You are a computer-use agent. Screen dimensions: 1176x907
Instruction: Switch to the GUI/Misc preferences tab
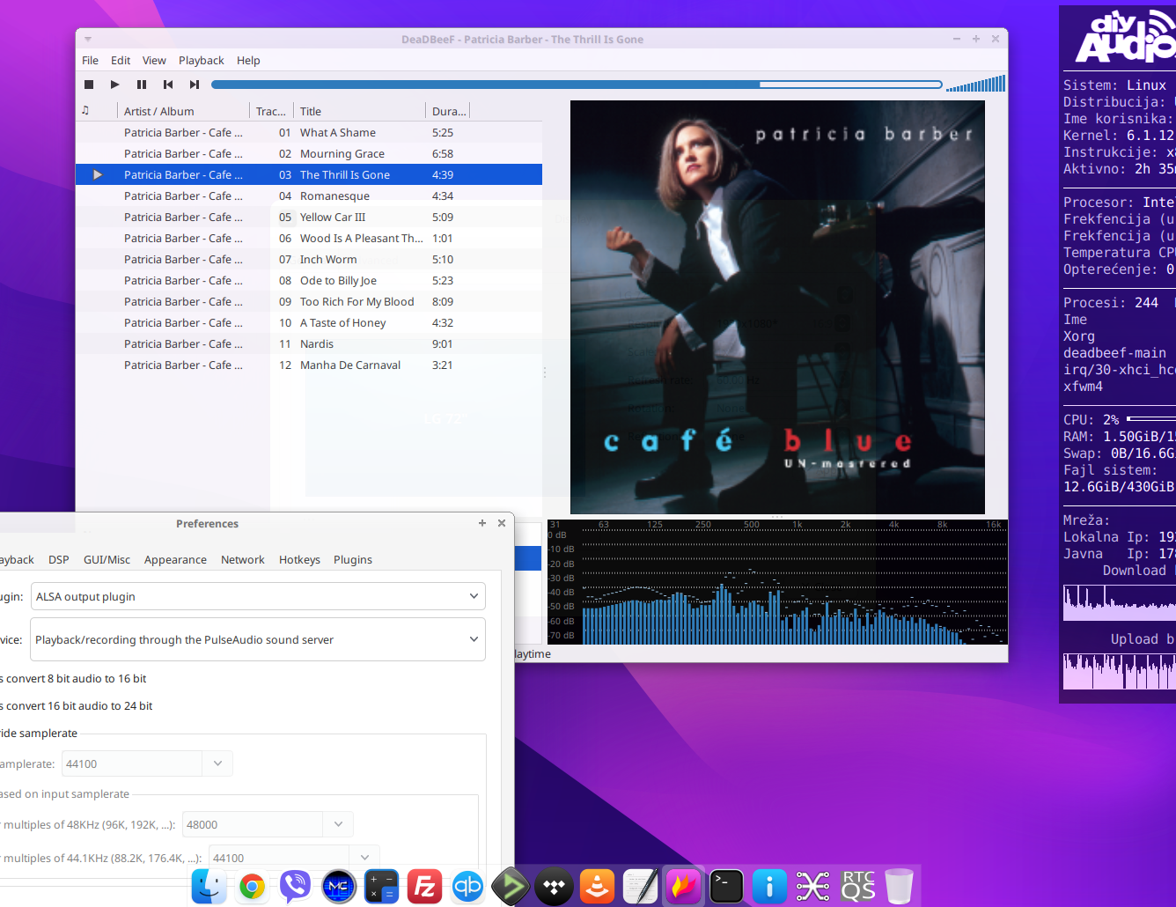[107, 560]
